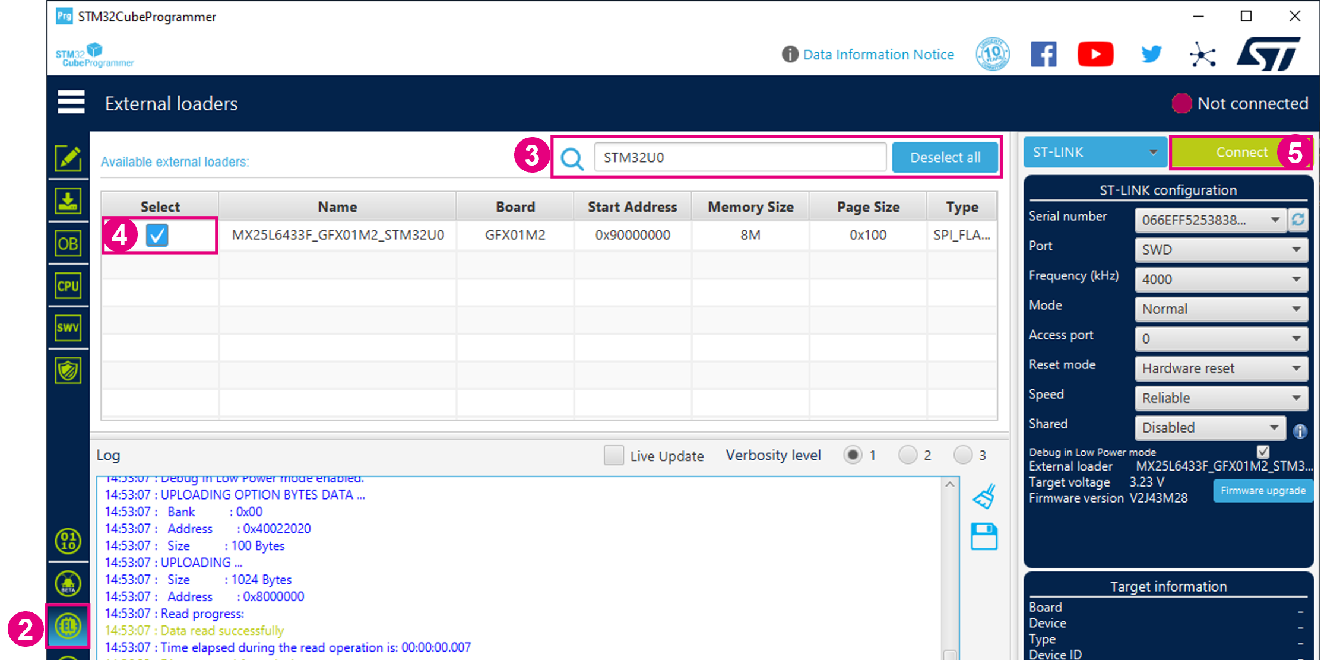Select verbosity level 2

tap(908, 455)
